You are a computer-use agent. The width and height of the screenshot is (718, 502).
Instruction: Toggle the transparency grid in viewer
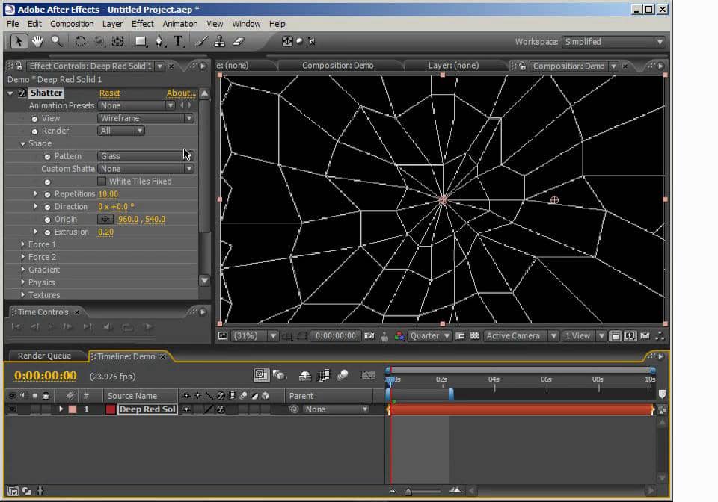tap(474, 336)
